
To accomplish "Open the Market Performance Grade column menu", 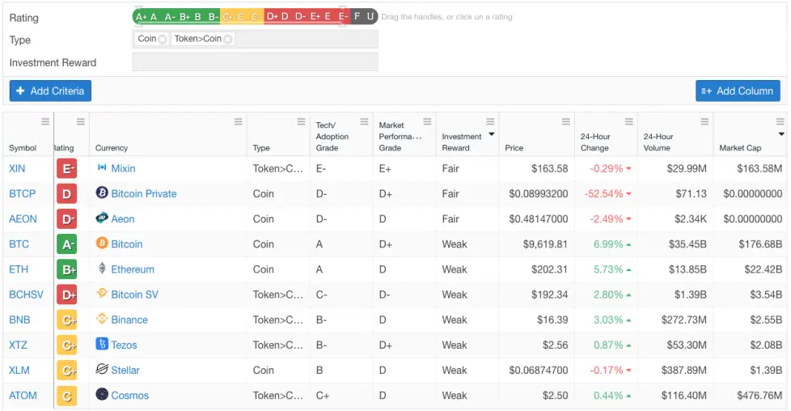I will tap(427, 121).
